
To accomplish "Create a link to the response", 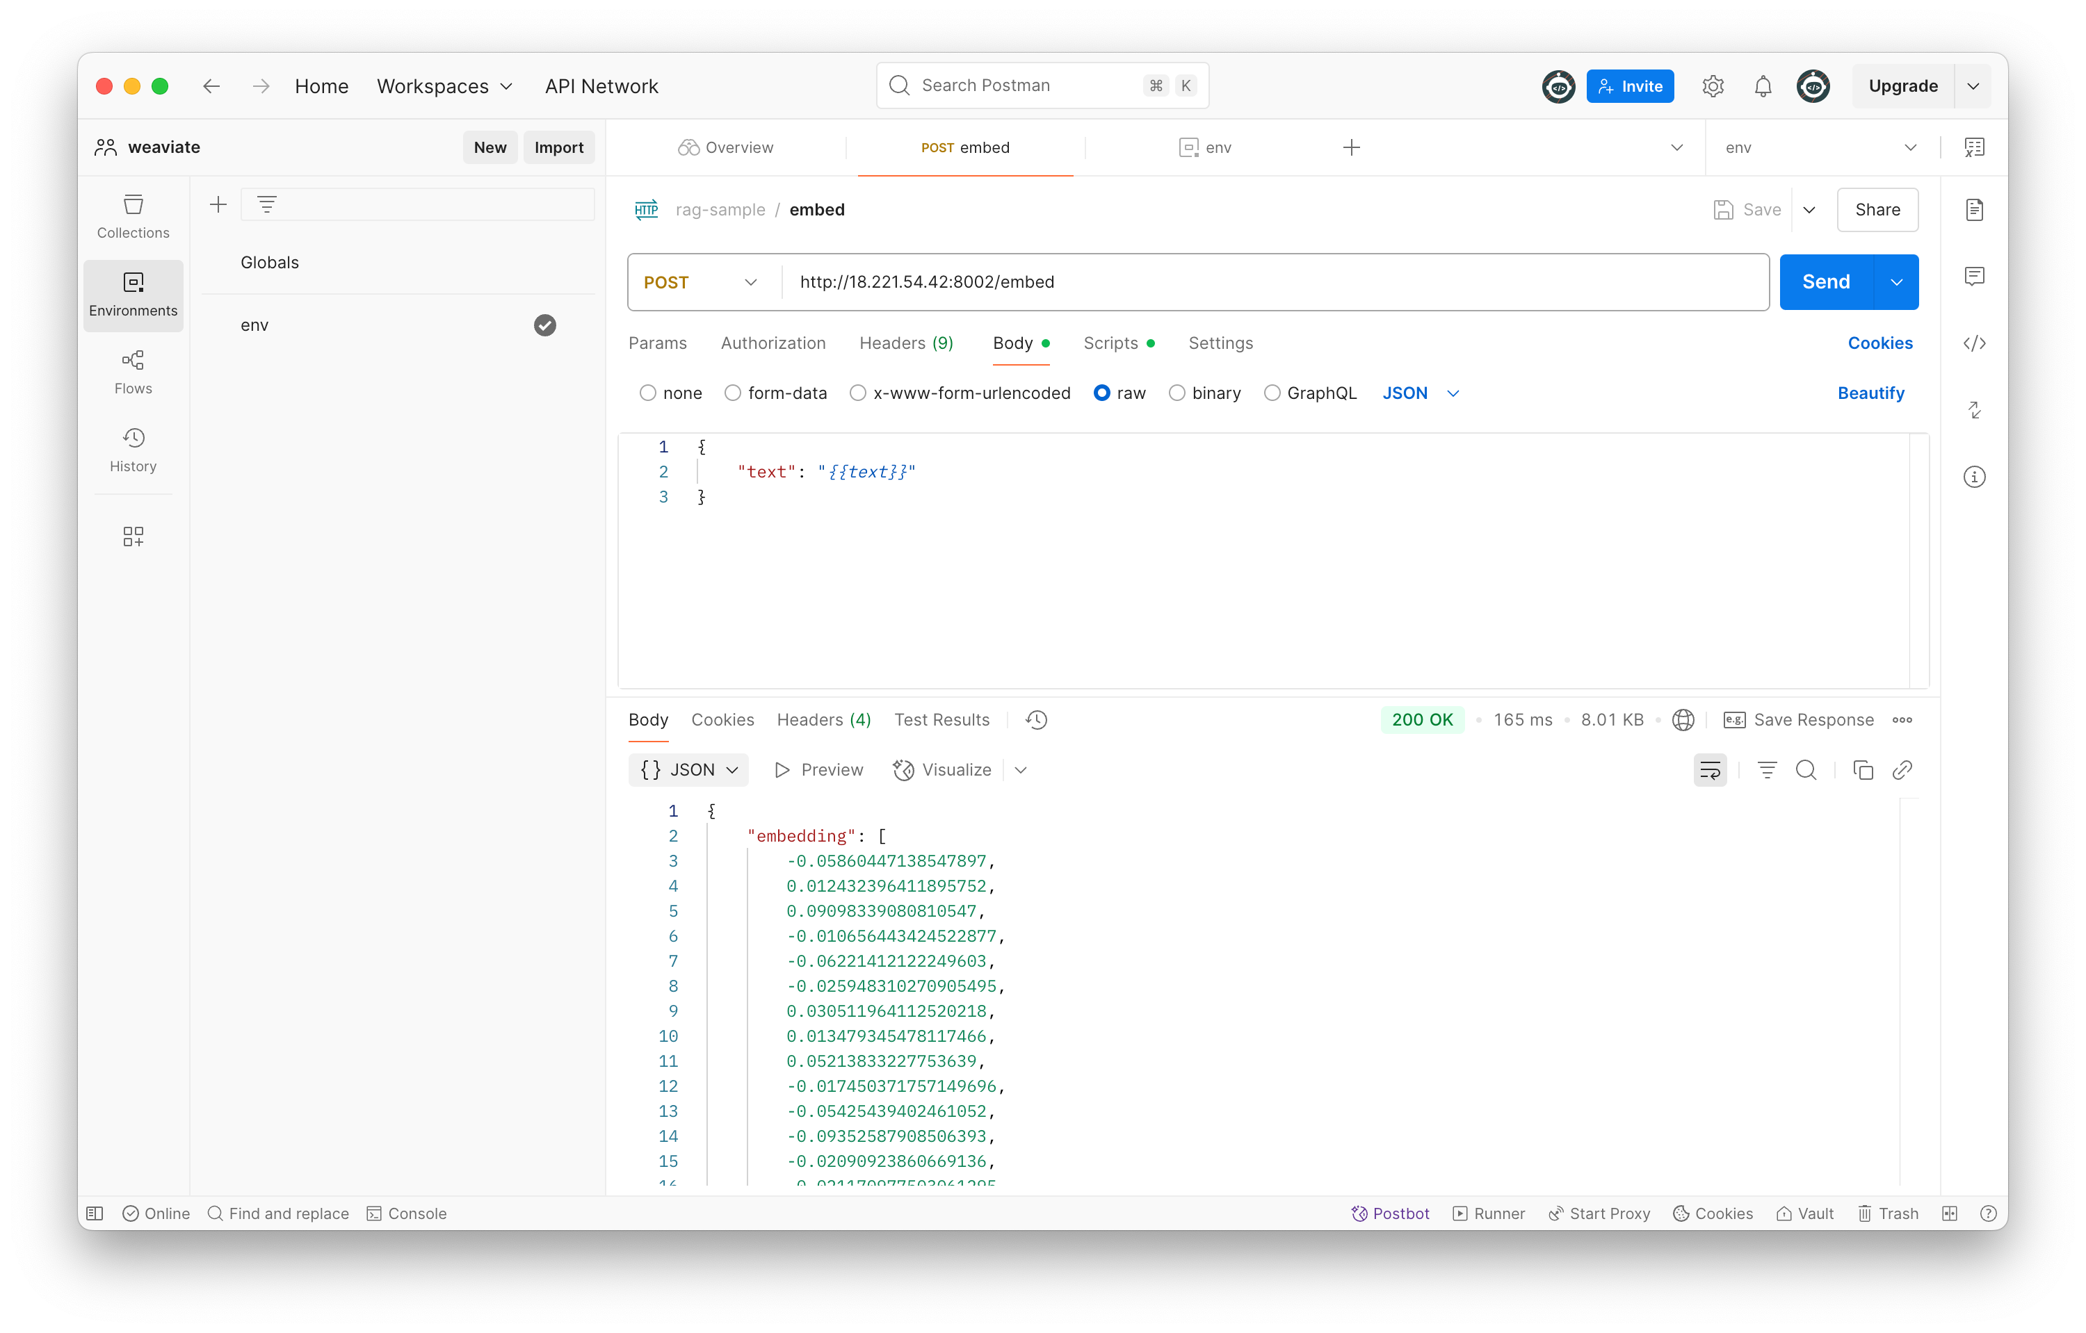I will click(x=1902, y=769).
